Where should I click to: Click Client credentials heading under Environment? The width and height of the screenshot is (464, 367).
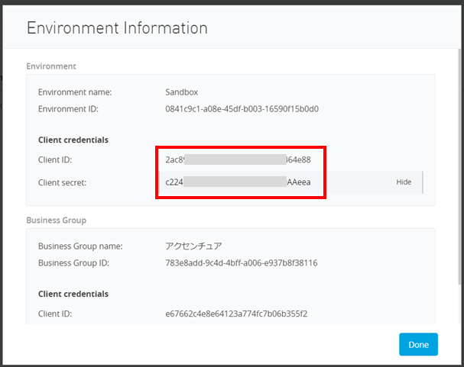click(x=73, y=140)
